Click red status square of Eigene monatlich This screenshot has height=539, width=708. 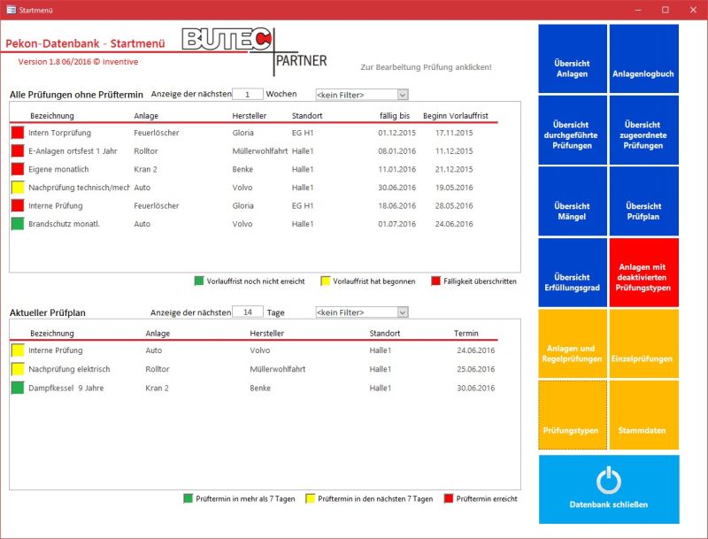[18, 169]
